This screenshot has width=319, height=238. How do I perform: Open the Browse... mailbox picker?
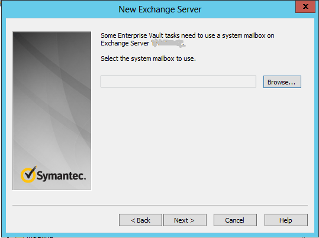pos(282,82)
